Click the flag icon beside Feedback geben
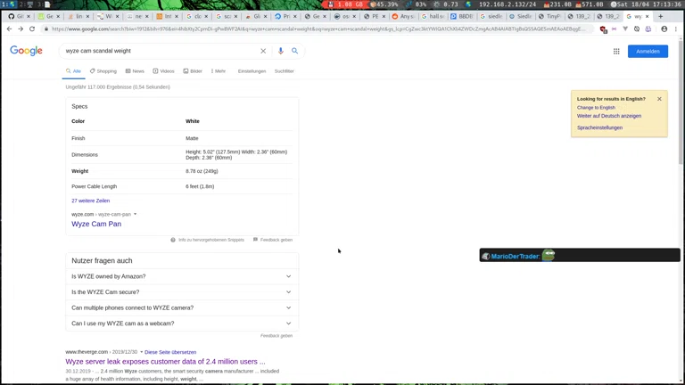Image resolution: width=685 pixels, height=385 pixels. point(255,240)
